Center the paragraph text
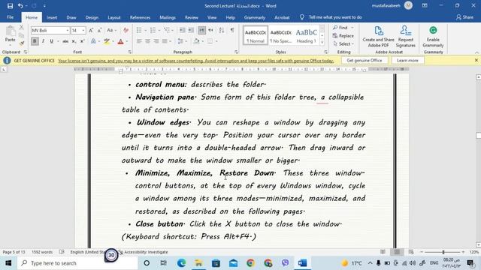This screenshot has height=270, width=481. 147,41
